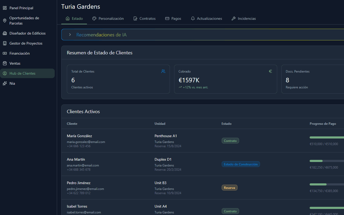Open the Total de Clientes card
The width and height of the screenshot is (344, 215).
coord(118,79)
